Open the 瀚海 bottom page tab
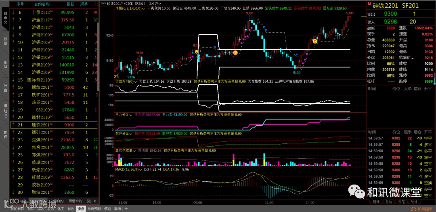The width and height of the screenshot is (436, 212). click(118, 209)
